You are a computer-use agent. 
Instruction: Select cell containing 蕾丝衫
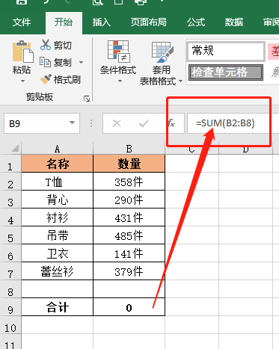click(58, 271)
